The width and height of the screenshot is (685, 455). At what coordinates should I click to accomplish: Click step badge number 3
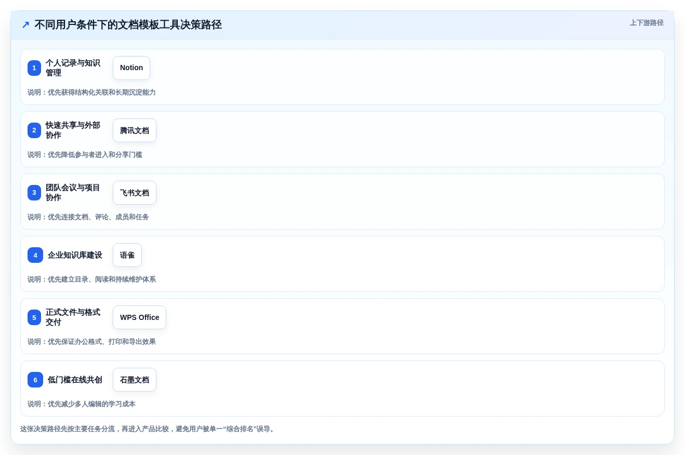34,193
